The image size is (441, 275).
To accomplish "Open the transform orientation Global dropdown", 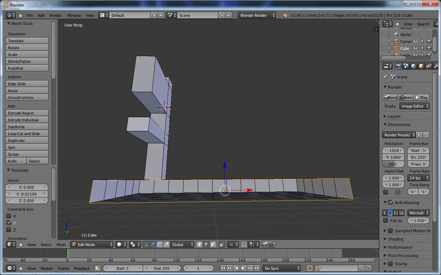I will coord(182,244).
